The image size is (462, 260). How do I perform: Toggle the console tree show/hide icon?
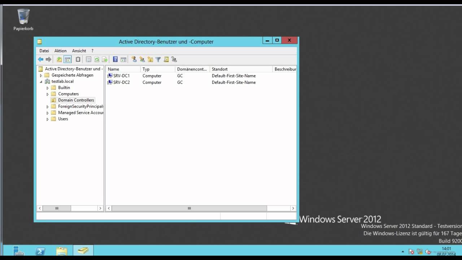pos(67,60)
